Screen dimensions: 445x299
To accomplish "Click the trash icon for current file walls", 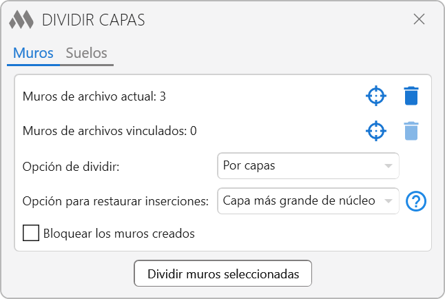I will [411, 96].
